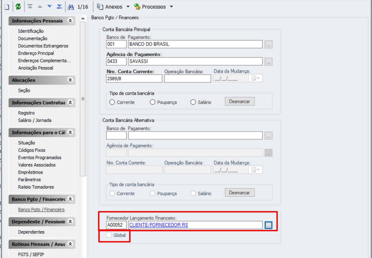Go to last record arrow icon

59,6
